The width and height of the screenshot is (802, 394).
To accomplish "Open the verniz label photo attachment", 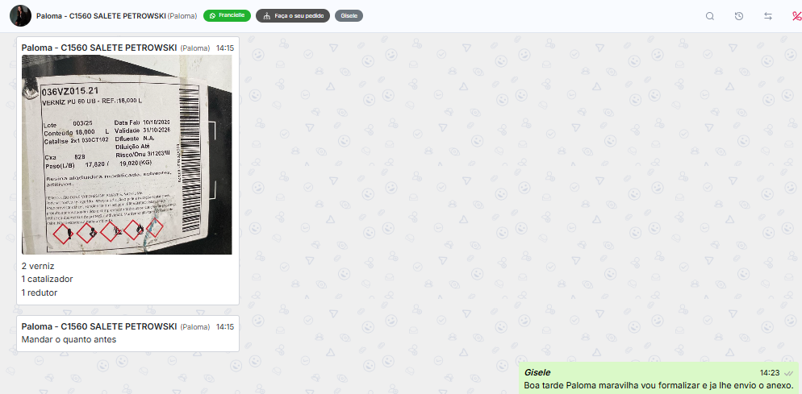I will [127, 155].
